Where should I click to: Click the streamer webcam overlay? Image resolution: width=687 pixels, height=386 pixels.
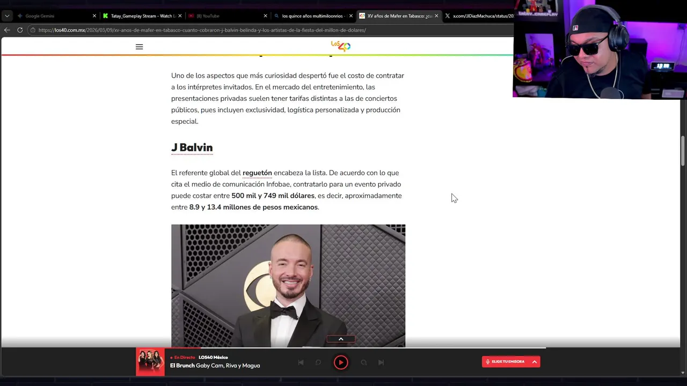tap(600, 49)
